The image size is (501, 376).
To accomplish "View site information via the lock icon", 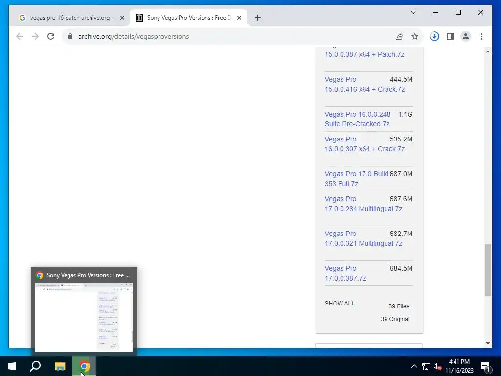I will [70, 36].
